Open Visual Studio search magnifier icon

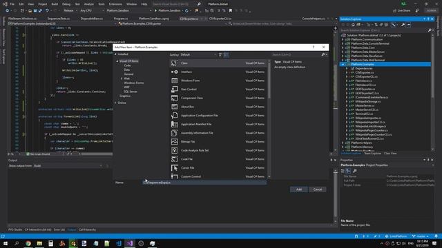pos(199,4)
